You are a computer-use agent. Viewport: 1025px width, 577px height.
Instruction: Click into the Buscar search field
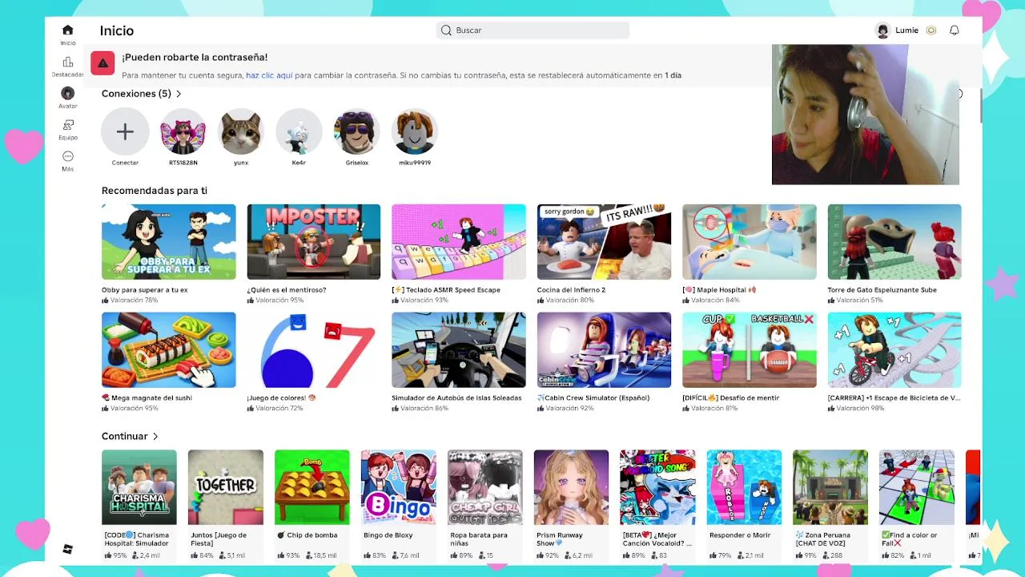pos(533,30)
